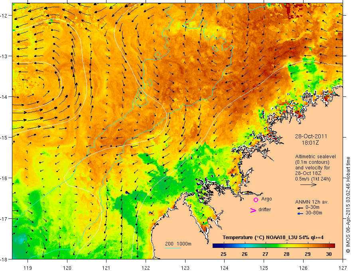Click the 28 label on temperature scale
This screenshot has height=271, width=351.
[x=286, y=254]
